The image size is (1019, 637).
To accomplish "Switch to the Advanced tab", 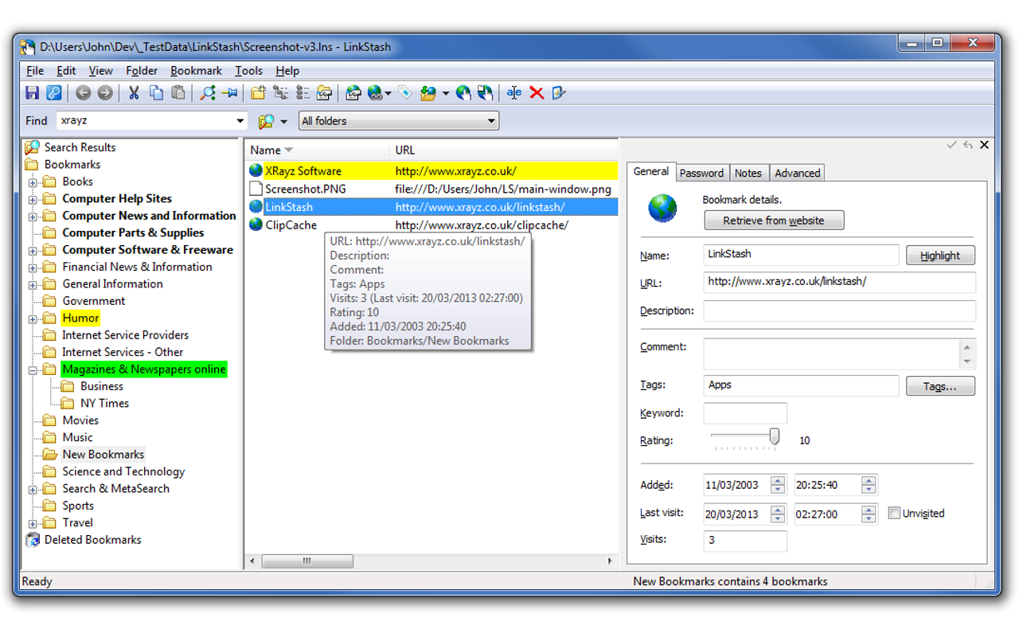I will (x=797, y=173).
